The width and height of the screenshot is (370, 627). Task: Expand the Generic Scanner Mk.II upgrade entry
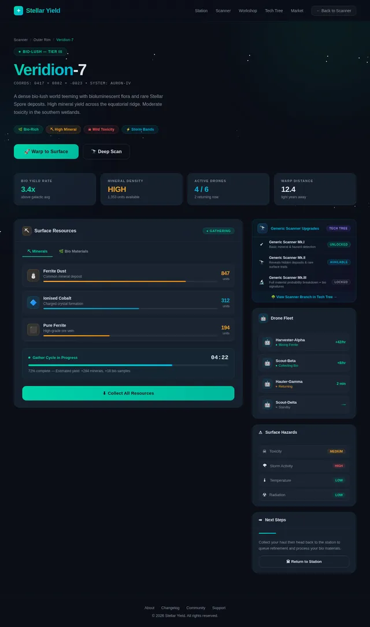click(x=304, y=262)
